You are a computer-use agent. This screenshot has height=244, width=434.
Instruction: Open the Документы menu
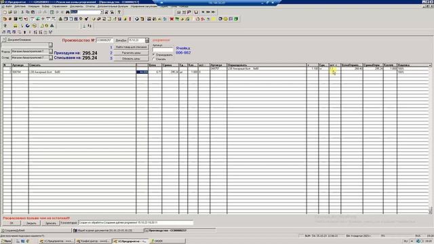point(77,6)
